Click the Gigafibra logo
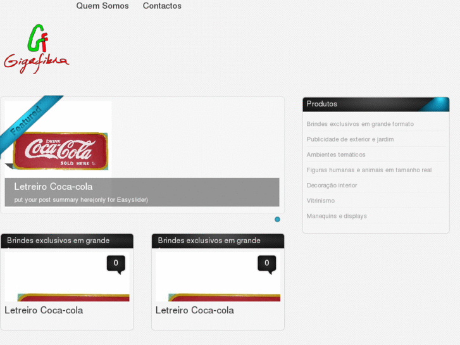Screen dimensions: 460x345 (36, 49)
